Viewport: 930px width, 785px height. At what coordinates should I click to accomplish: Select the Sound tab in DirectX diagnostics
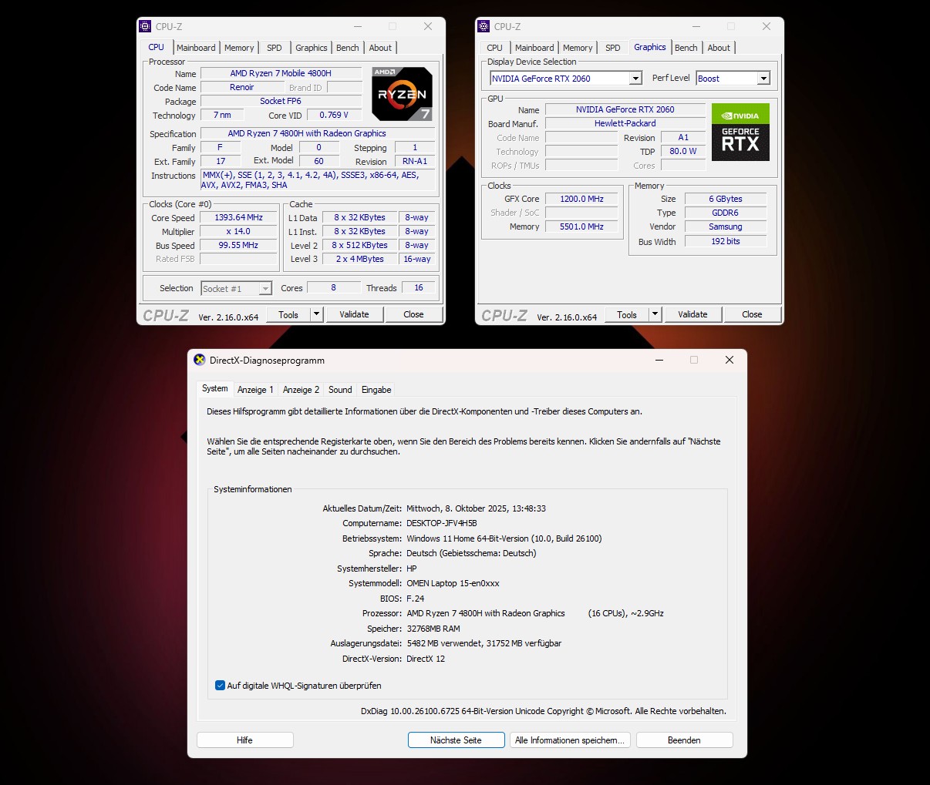pos(340,390)
